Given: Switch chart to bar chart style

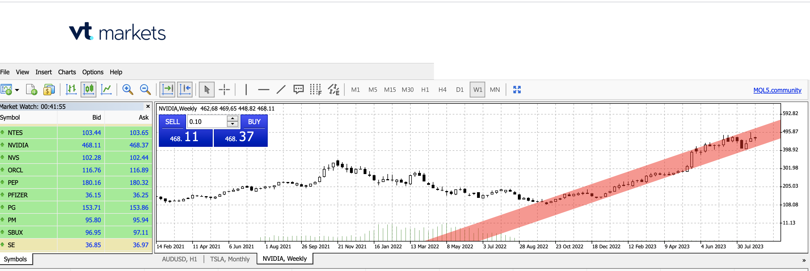Looking at the screenshot, I should coord(71,90).
